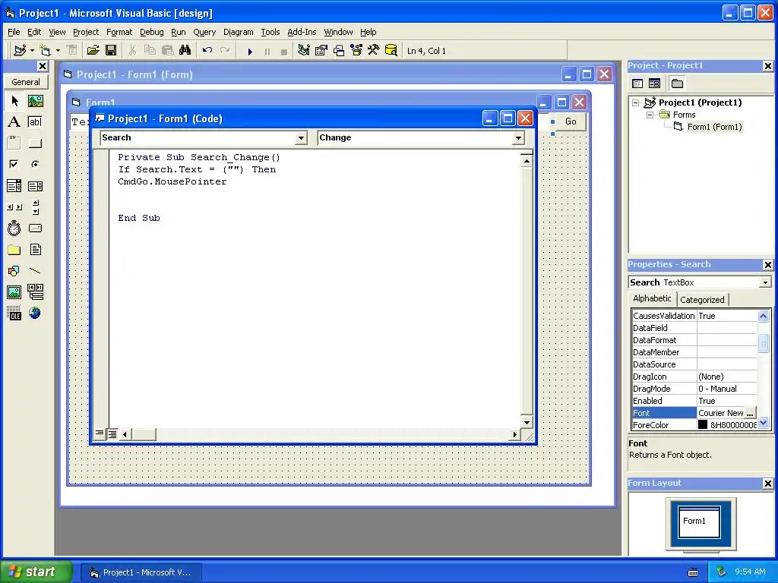This screenshot has width=778, height=583.
Task: Open the Search object dropdown in the code window
Action: [301, 138]
